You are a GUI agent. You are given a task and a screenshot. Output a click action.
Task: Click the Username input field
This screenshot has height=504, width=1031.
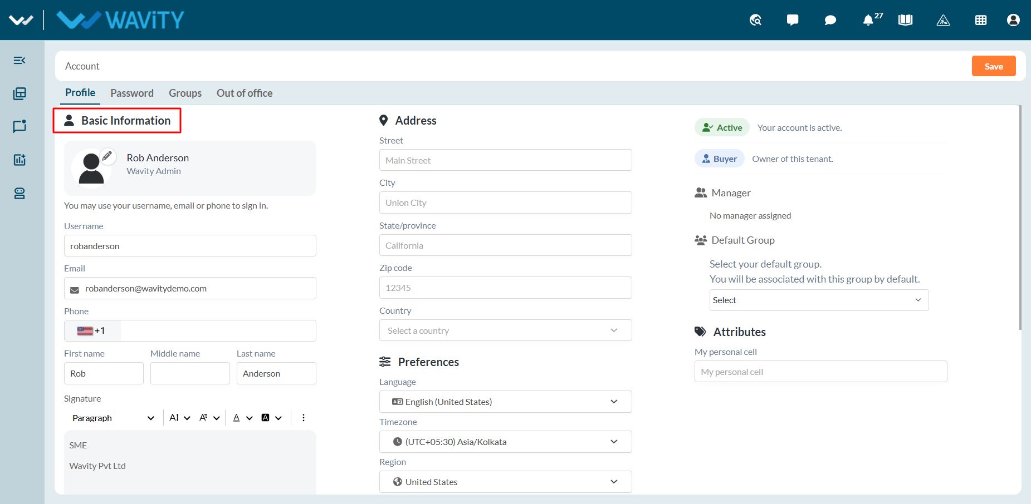pyautogui.click(x=190, y=246)
